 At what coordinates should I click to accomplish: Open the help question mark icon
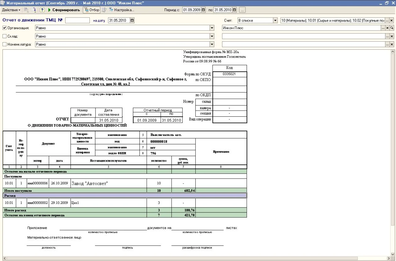tap(42, 10)
